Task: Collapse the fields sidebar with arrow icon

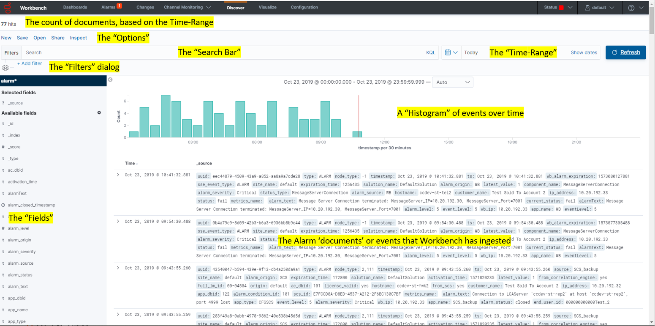Action: click(x=110, y=79)
